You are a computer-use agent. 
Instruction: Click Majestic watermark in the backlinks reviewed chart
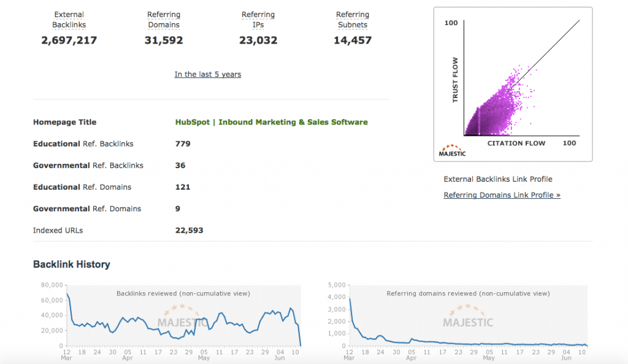(183, 317)
